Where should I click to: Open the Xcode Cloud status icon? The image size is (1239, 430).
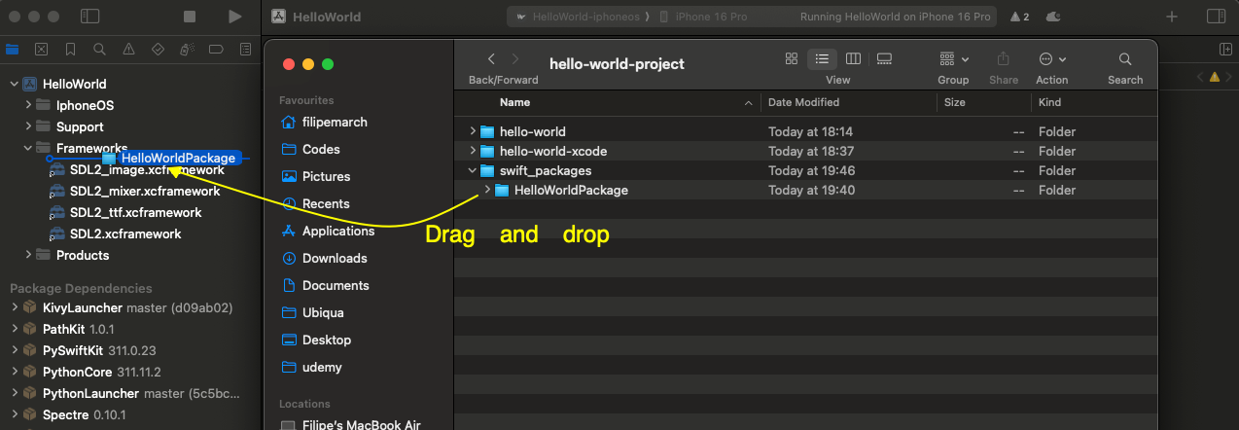coord(1051,17)
